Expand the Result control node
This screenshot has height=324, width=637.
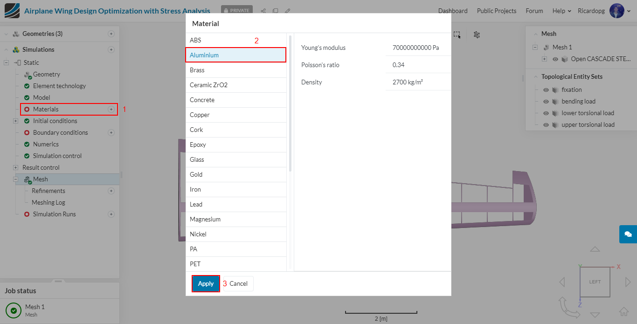tap(15, 167)
